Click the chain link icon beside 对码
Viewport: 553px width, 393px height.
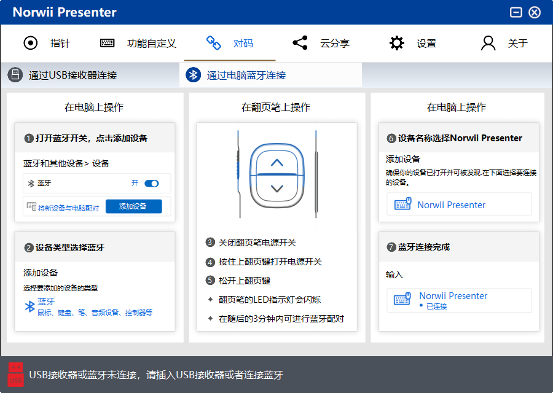(213, 43)
